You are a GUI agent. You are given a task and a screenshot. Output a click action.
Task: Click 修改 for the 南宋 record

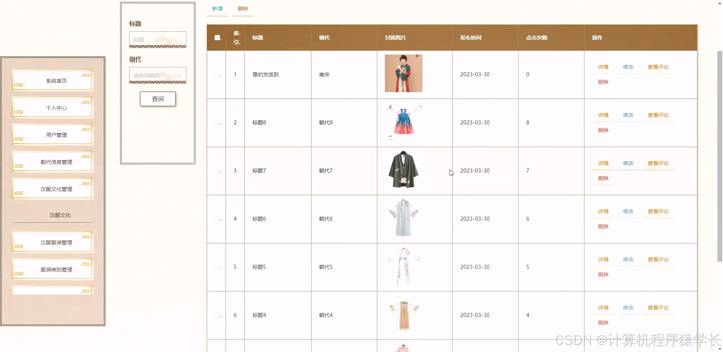pyautogui.click(x=627, y=67)
